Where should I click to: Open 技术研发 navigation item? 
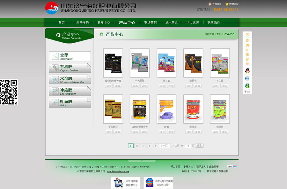172,23
